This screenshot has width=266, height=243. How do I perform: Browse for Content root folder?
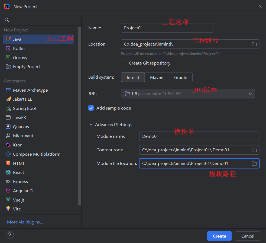(254, 150)
